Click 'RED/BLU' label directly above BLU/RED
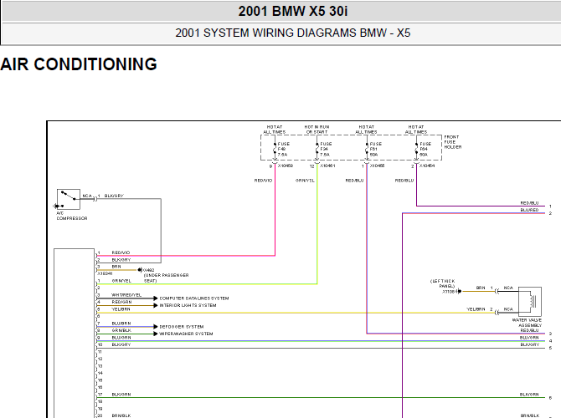This screenshot has width=561, height=418. [529, 203]
